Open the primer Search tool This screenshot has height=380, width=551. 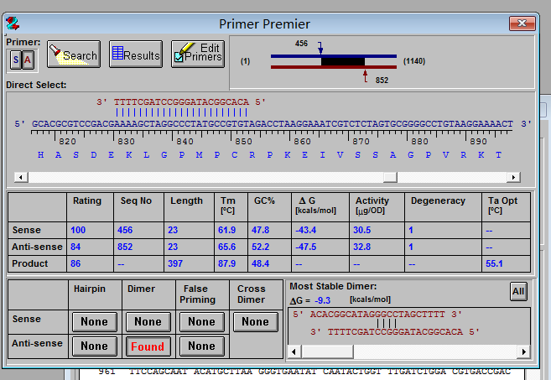point(74,55)
